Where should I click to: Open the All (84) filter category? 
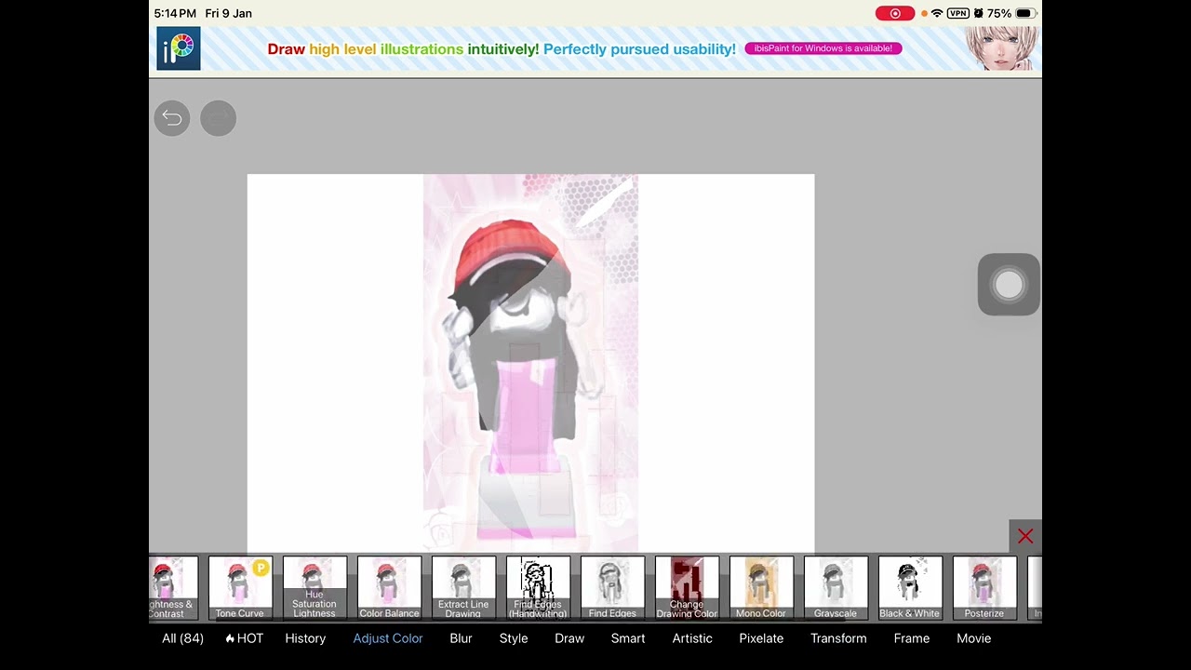(182, 638)
